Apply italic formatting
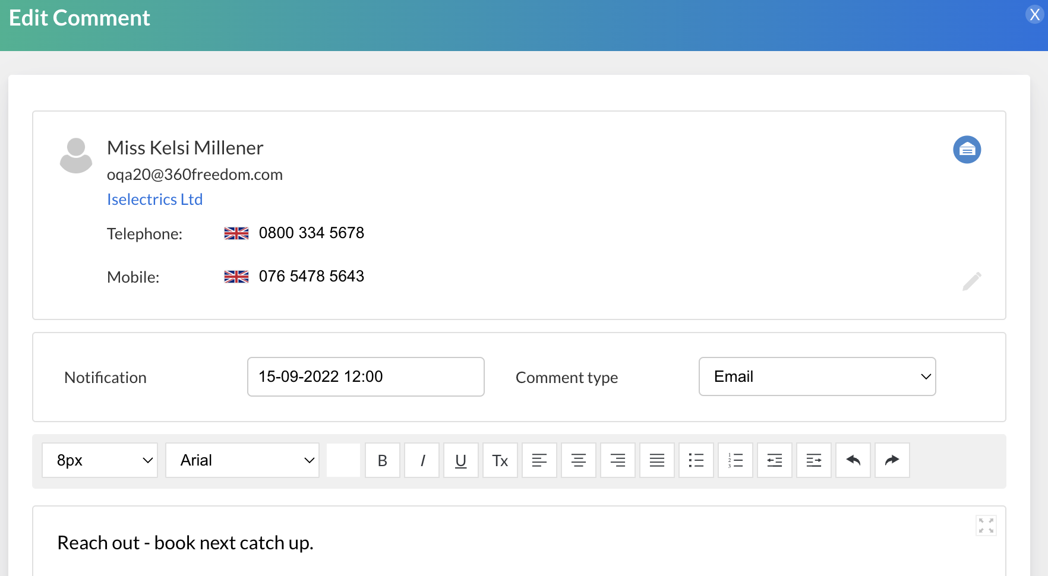 point(422,460)
